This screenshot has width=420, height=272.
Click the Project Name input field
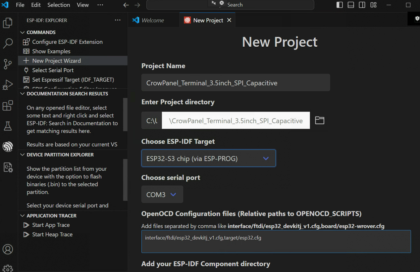236,83
